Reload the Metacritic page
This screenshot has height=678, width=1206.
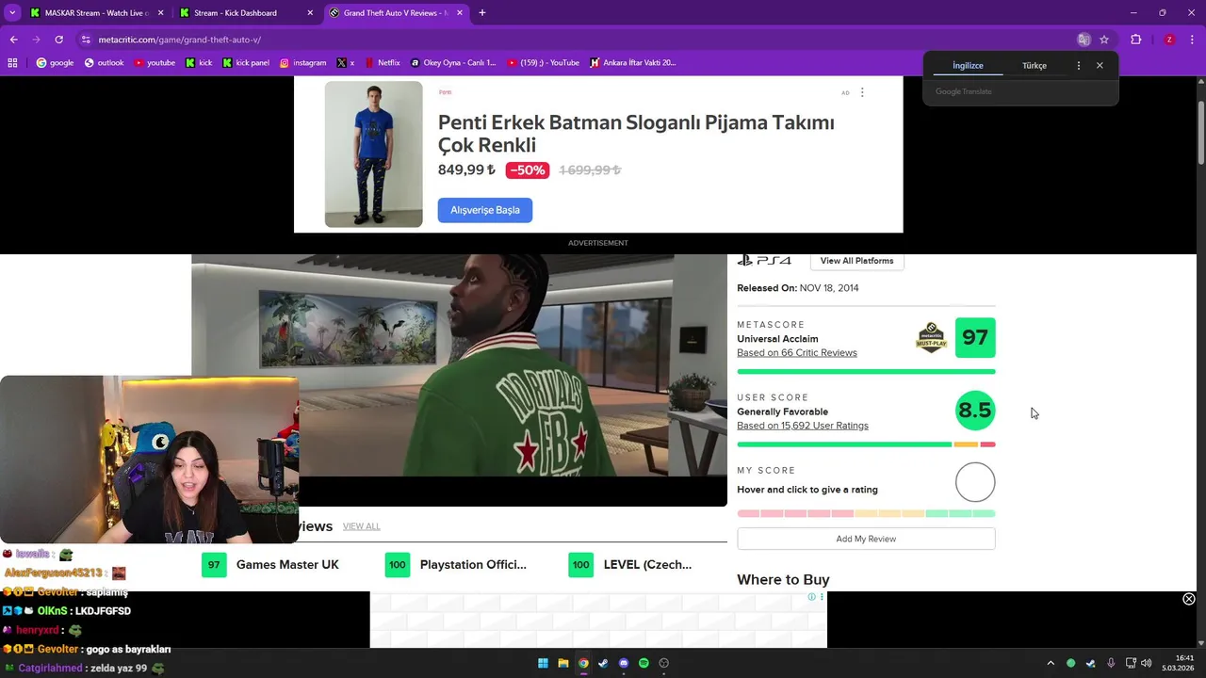pos(58,40)
